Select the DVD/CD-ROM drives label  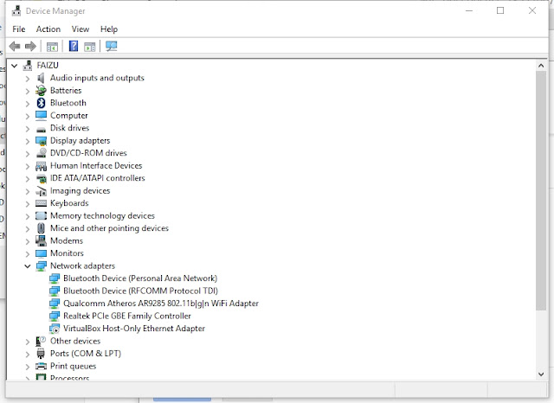88,153
